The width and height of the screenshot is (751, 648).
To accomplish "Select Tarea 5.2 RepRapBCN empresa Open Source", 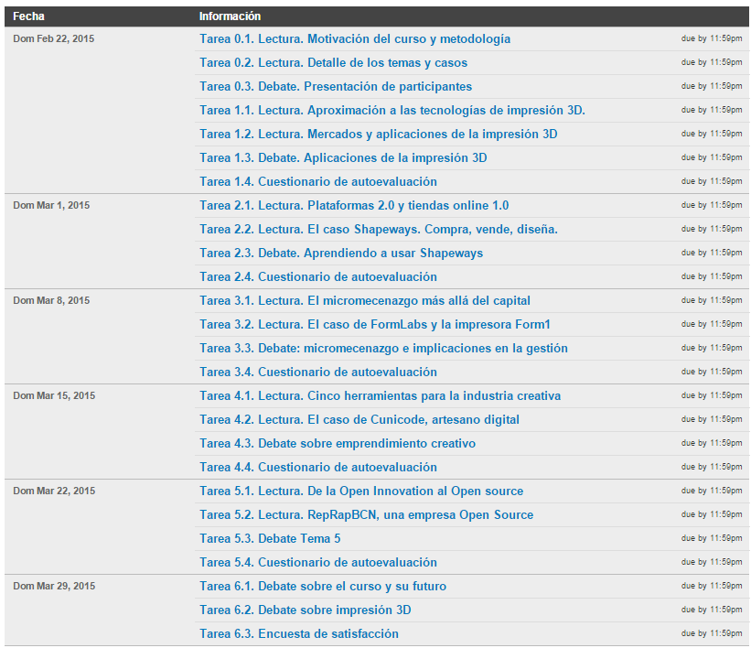I will coord(366,515).
